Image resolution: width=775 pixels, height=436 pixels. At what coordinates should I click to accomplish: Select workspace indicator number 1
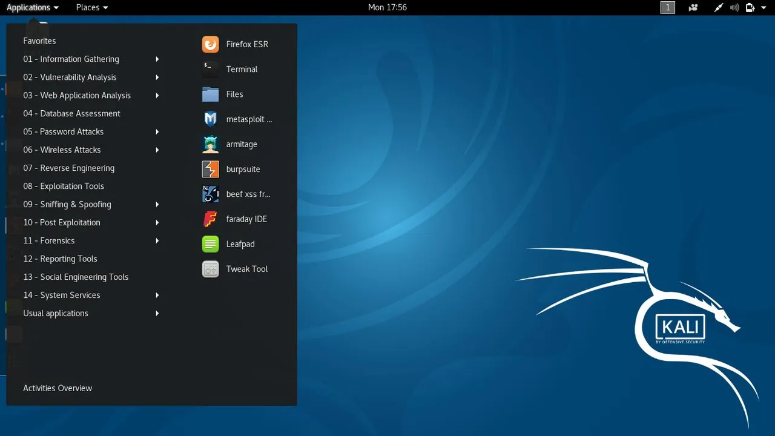(667, 7)
